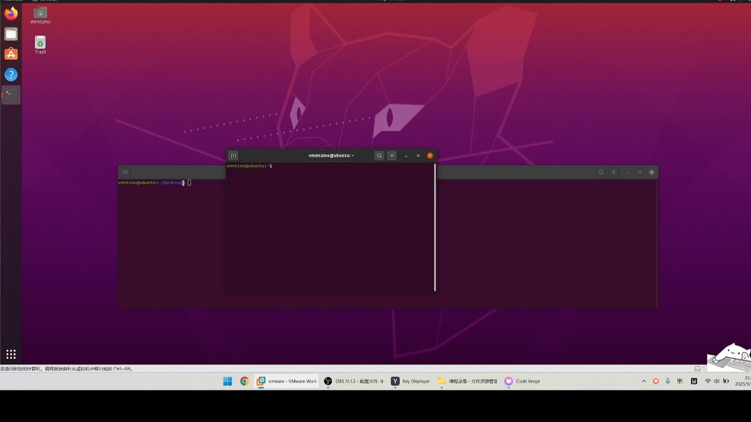Expand the hidden system tray icons chevron
The width and height of the screenshot is (751, 422).
point(644,381)
